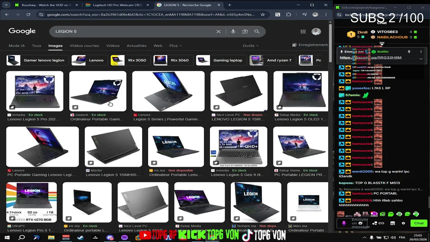Open the Google account avatar
The width and height of the screenshot is (430, 242).
(x=316, y=31)
